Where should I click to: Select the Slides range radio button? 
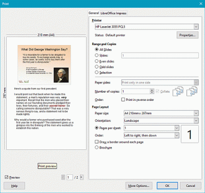point(97,55)
